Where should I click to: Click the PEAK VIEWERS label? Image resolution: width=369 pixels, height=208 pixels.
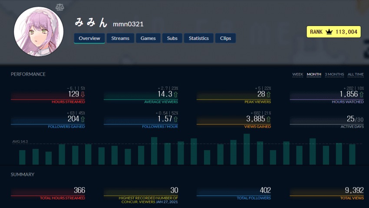coord(257,102)
